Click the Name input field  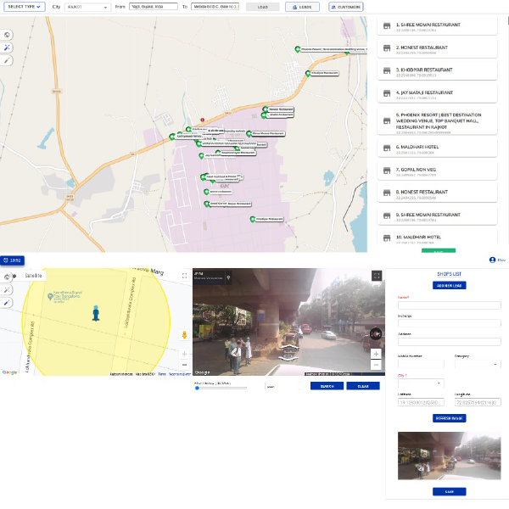pos(449,305)
